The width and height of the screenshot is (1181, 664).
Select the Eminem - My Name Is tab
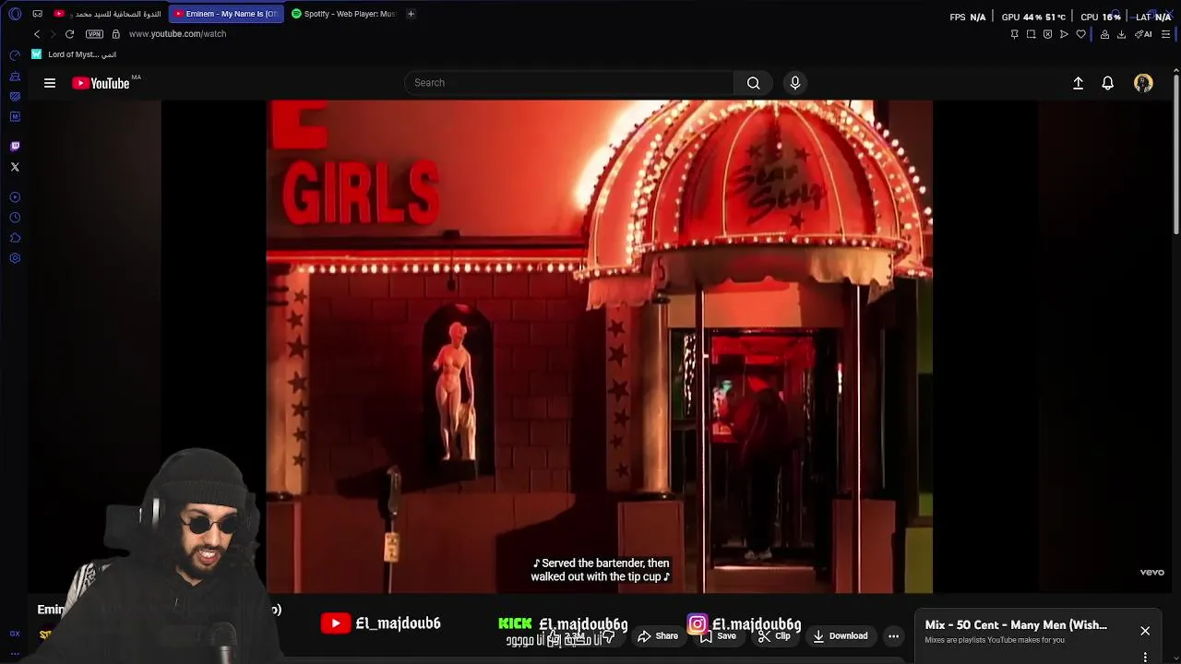pyautogui.click(x=226, y=14)
